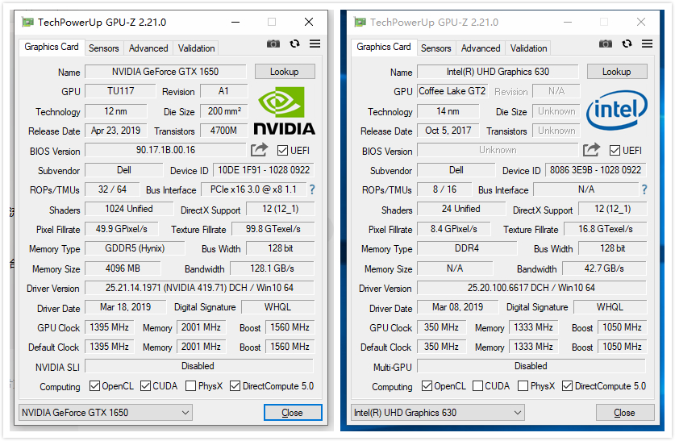The height and width of the screenshot is (441, 675).
Task: Click Close button in Intel window
Action: [625, 413]
